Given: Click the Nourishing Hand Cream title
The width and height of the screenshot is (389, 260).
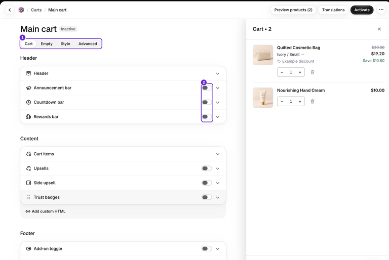Looking at the screenshot, I should [301, 91].
